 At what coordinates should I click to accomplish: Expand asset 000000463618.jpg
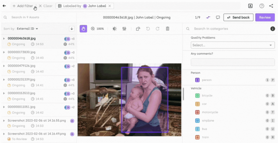tap(4, 38)
